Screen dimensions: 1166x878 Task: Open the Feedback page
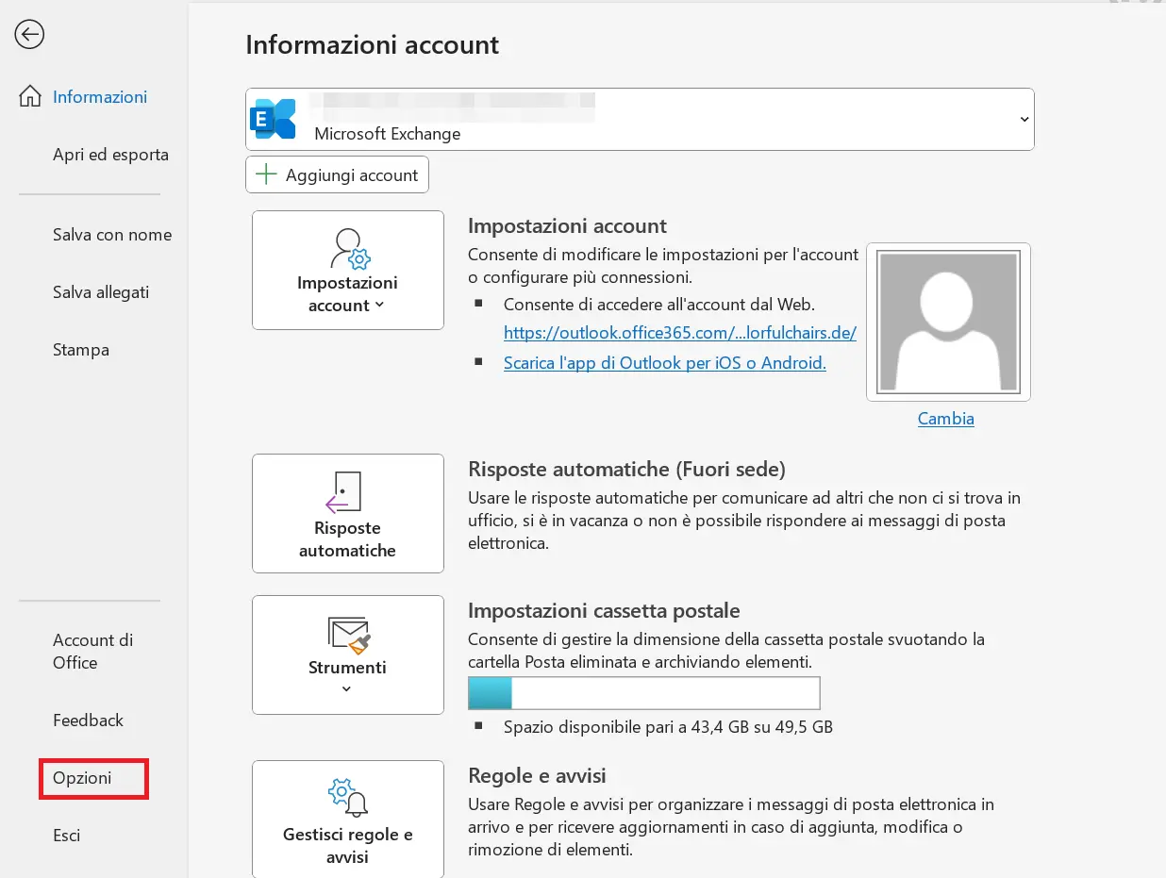coord(88,721)
